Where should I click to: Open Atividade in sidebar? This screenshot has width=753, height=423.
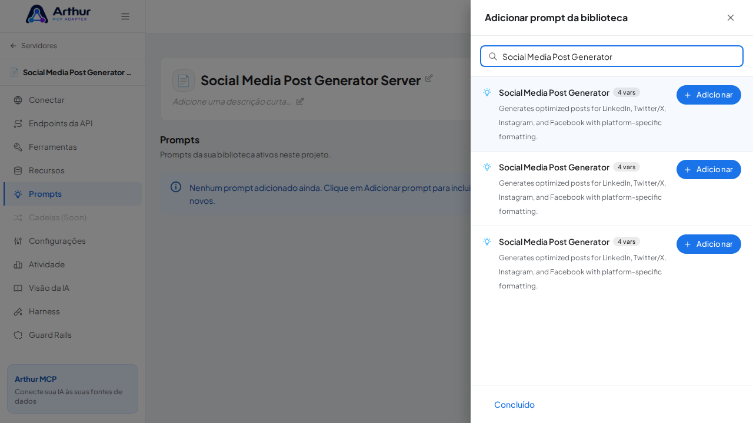click(72, 264)
